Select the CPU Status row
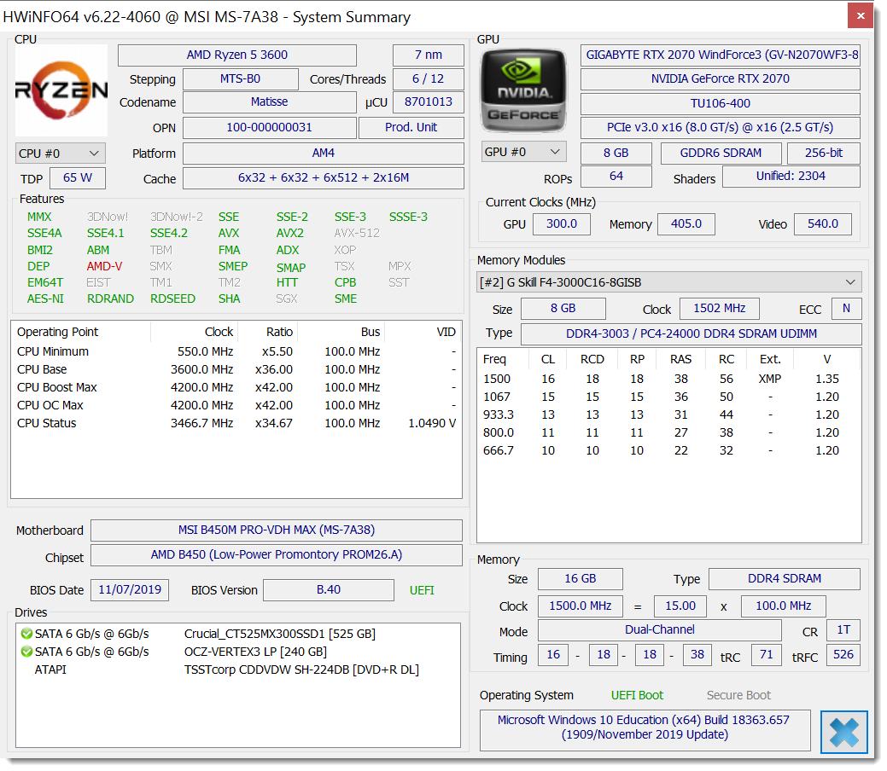The image size is (887, 771). tap(236, 423)
